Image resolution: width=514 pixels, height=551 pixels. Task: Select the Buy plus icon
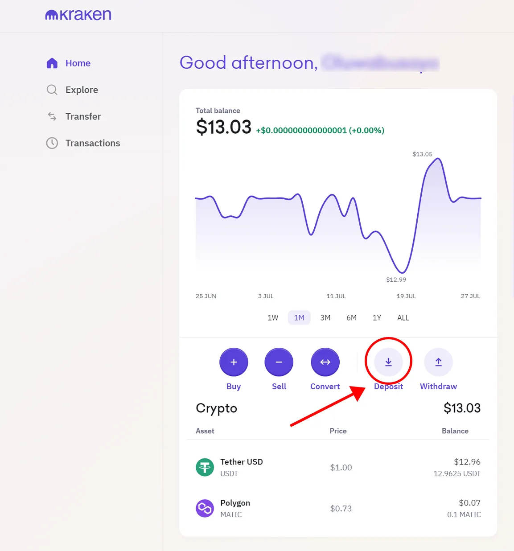(x=234, y=362)
